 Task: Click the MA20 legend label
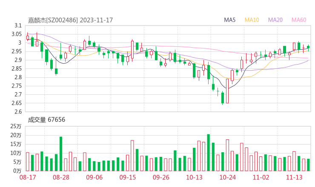(x=275, y=20)
